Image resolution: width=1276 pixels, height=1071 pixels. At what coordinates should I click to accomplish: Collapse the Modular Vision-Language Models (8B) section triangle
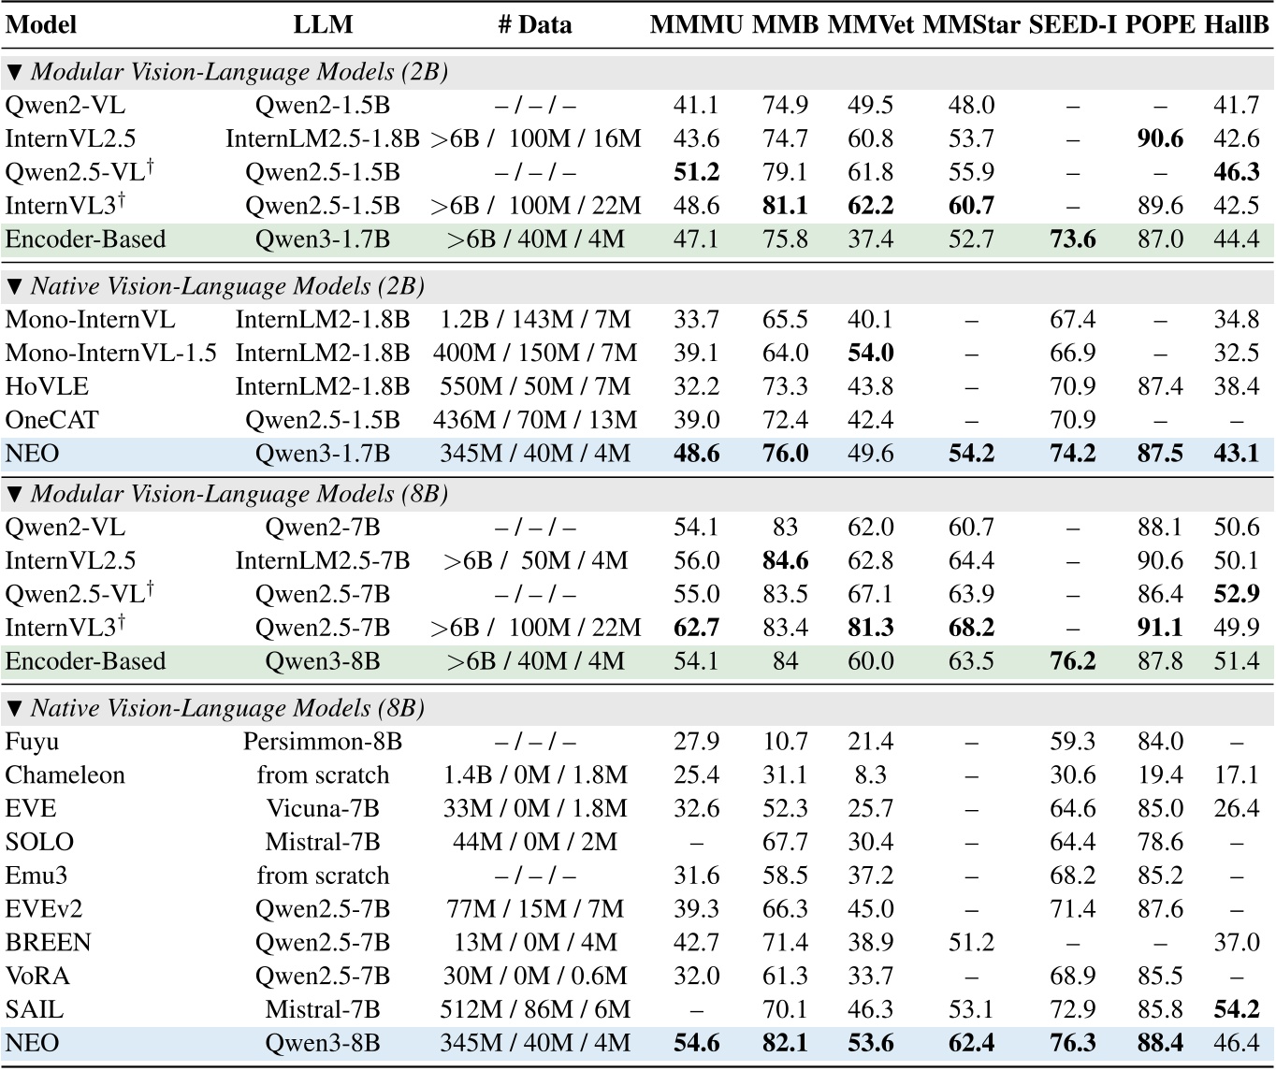(x=14, y=494)
